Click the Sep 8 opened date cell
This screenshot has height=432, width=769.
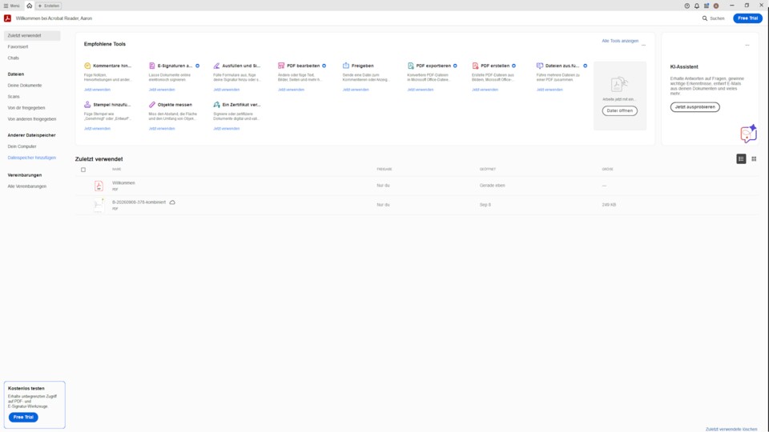tap(485, 205)
